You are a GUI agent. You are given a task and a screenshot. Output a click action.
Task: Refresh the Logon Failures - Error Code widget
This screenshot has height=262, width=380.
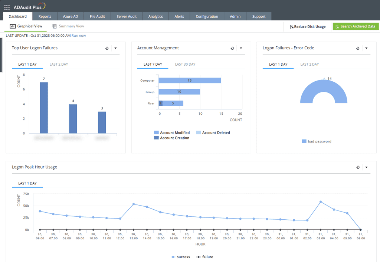click(x=358, y=48)
